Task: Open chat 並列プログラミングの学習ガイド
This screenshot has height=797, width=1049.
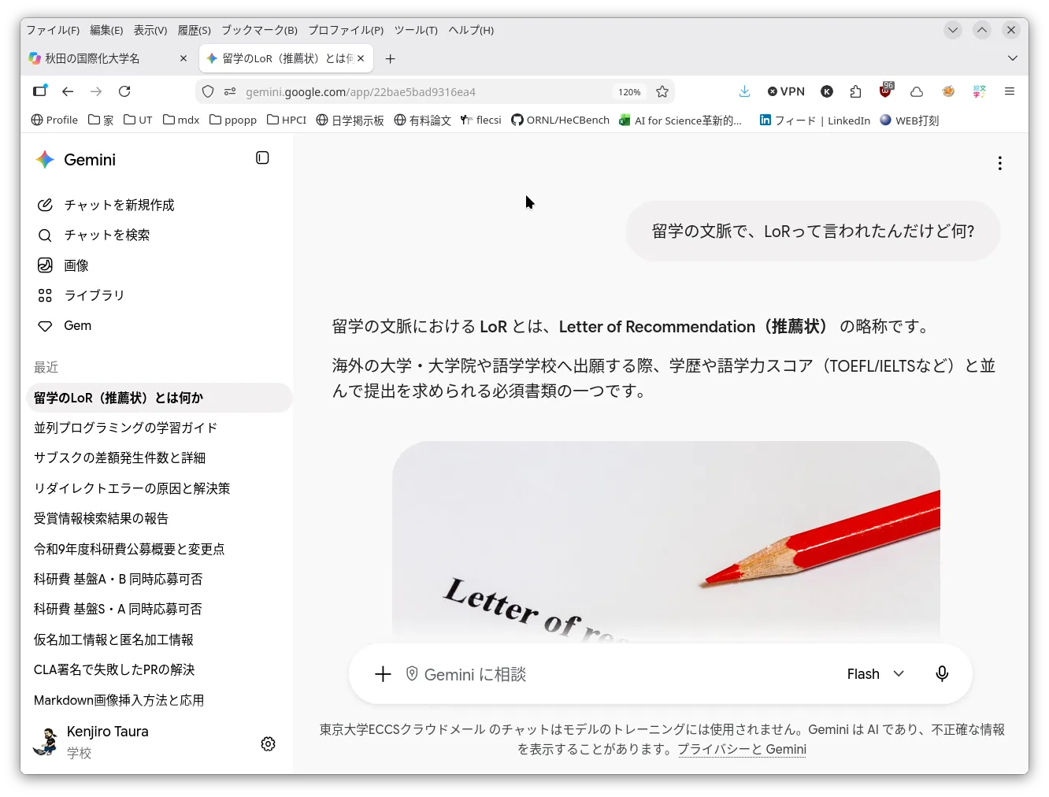Action: [x=160, y=428]
